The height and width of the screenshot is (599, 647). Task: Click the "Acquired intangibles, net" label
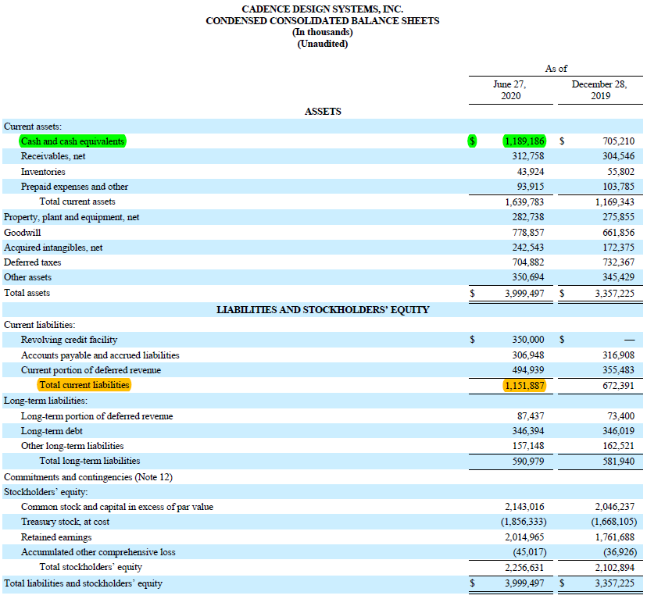(x=53, y=248)
